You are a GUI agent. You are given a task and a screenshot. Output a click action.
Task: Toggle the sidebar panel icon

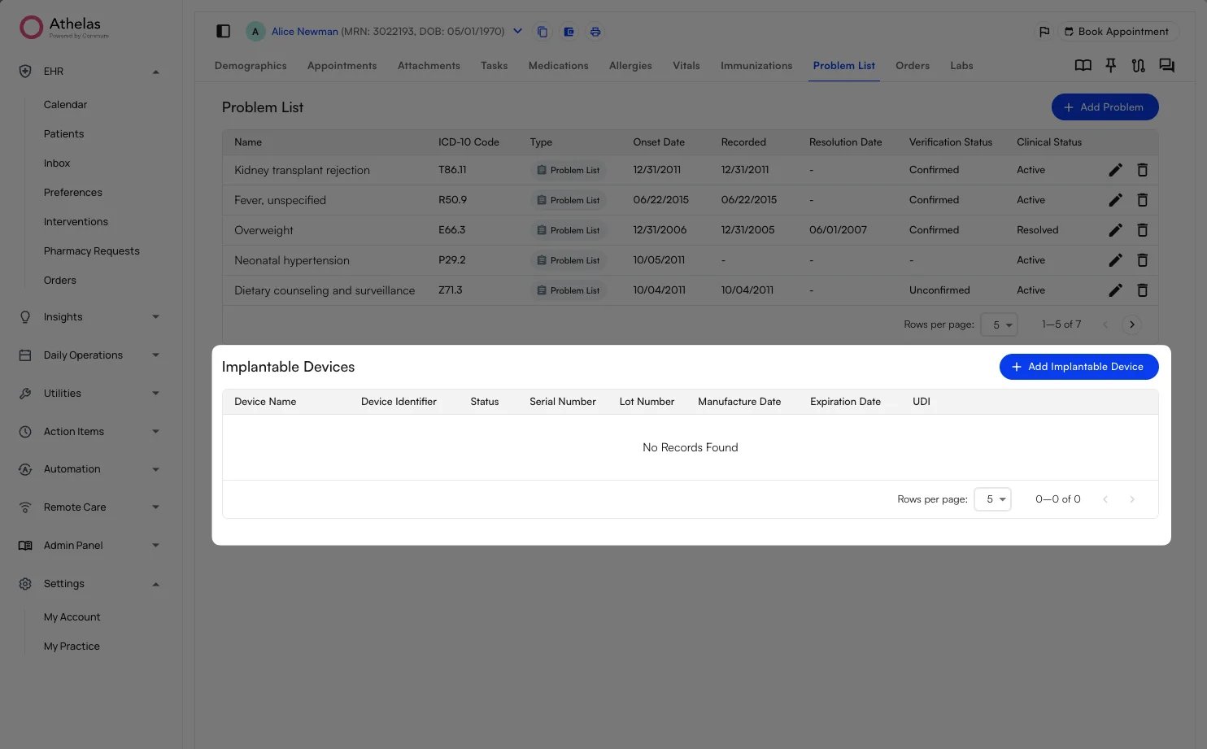coord(223,31)
